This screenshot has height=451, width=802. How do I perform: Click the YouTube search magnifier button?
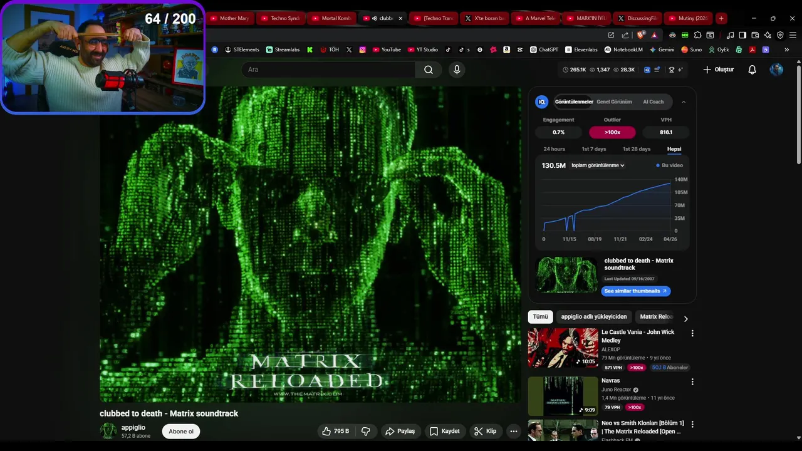tap(429, 70)
